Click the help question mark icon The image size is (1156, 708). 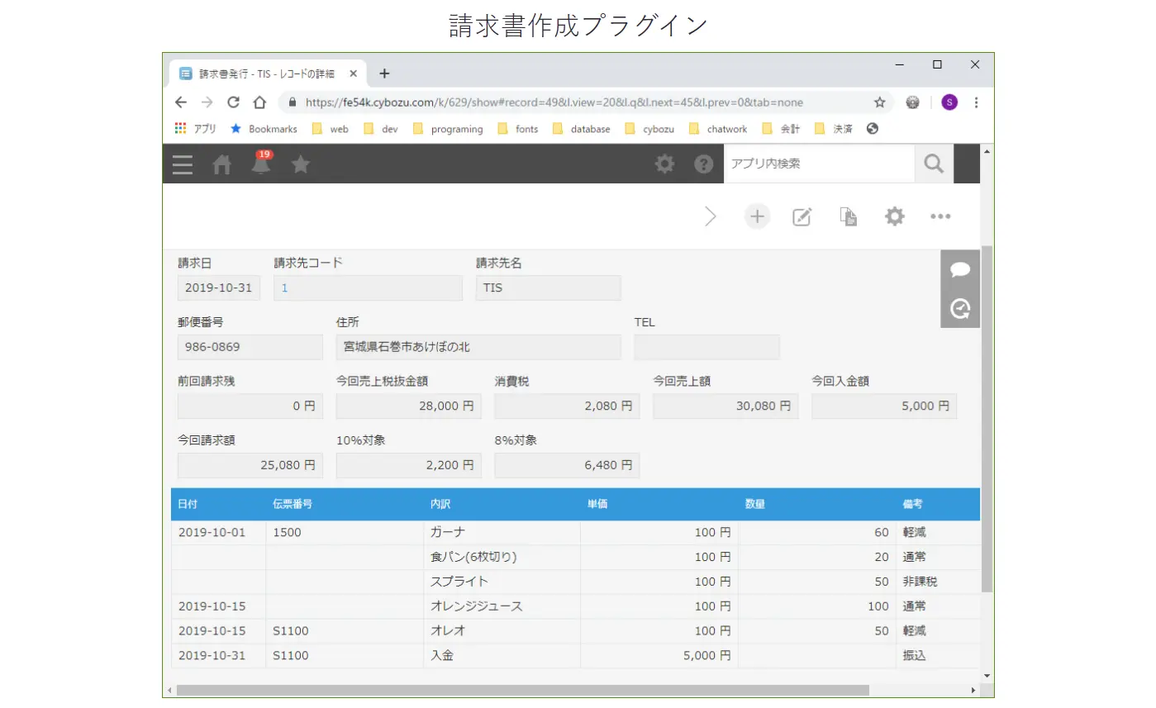click(703, 164)
